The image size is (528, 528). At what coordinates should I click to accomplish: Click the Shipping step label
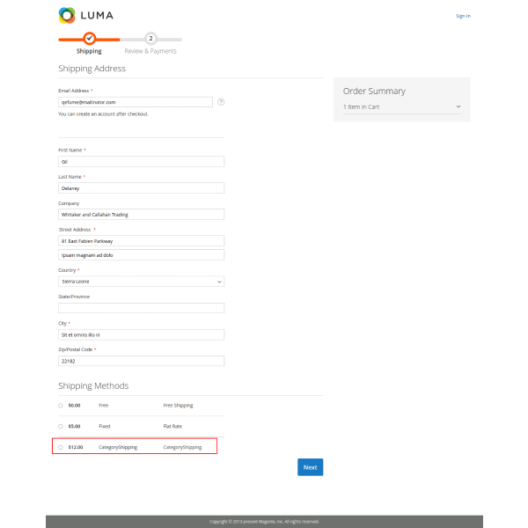(x=89, y=51)
